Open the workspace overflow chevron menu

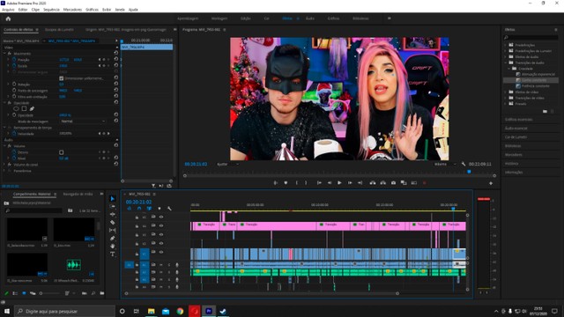coord(390,18)
